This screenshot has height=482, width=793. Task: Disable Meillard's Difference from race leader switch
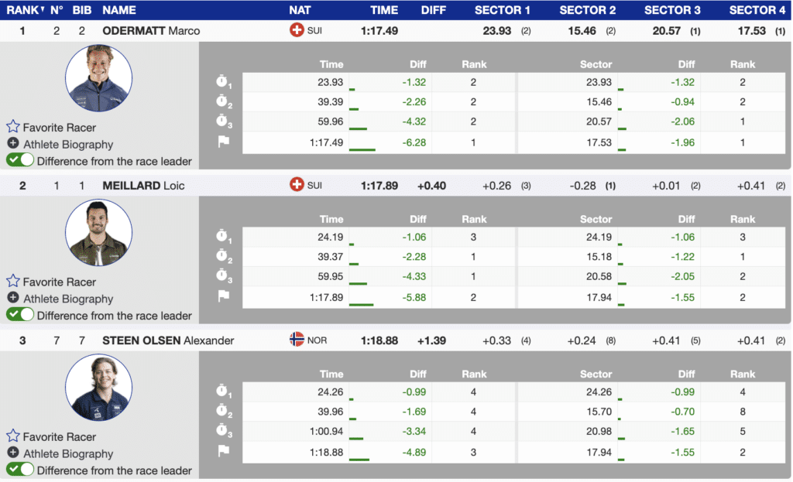pos(20,316)
